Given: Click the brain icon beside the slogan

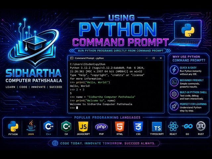Looking at the screenshot, I should tap(55, 143).
